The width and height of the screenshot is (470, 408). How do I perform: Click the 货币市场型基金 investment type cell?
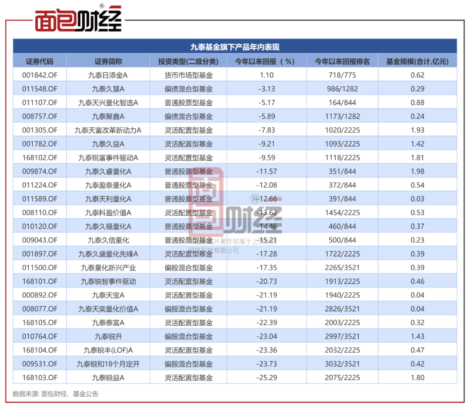188,75
